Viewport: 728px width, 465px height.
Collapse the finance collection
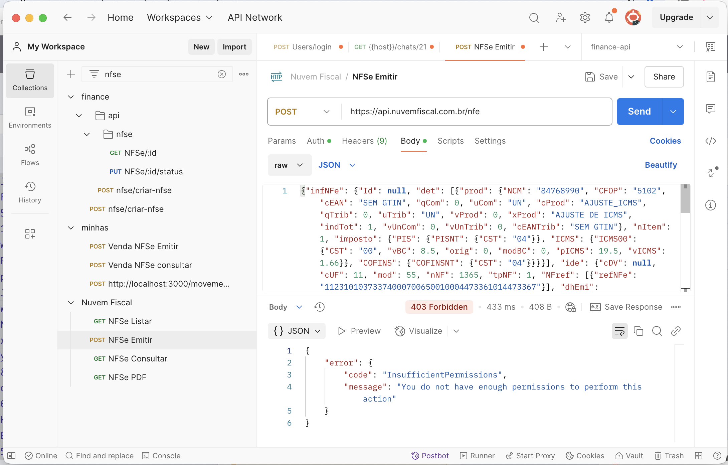(x=71, y=97)
